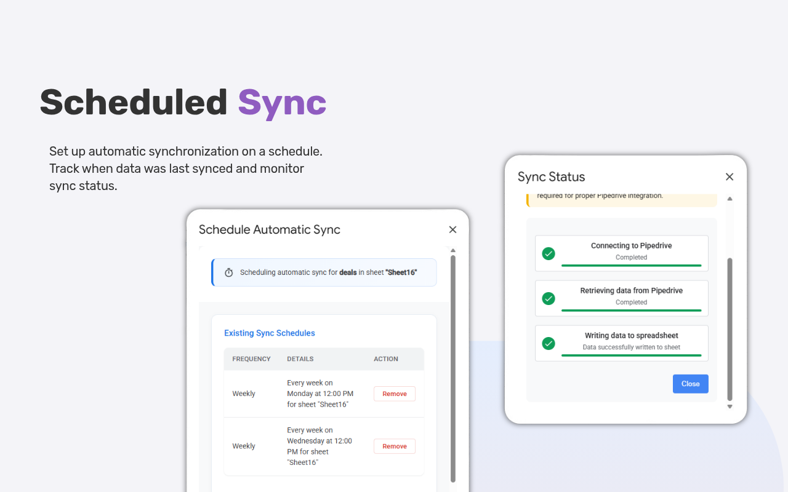Viewport: 788px width, 492px height.
Task: Select the Existing Sync Schedules heading
Action: point(269,333)
